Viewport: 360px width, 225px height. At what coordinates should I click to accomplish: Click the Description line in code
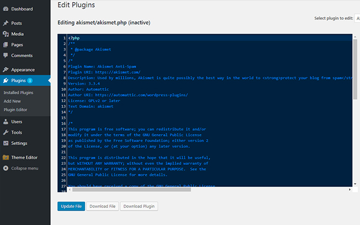pos(210,78)
